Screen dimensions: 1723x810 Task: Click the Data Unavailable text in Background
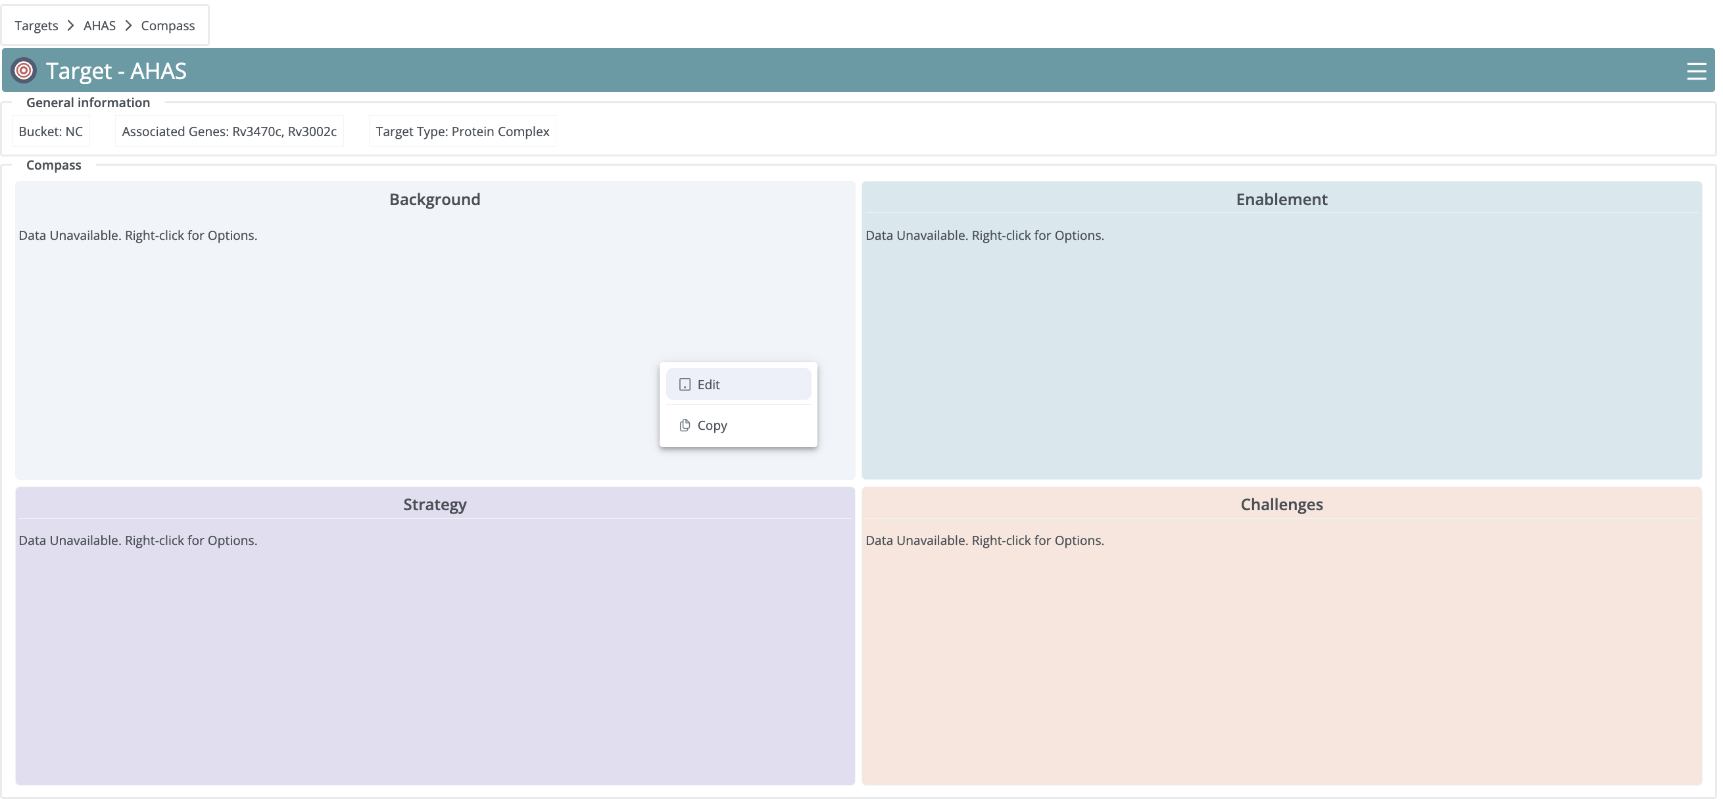138,235
